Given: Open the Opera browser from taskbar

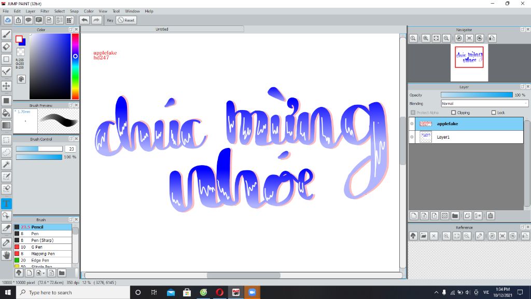Looking at the screenshot, I should click(219, 292).
